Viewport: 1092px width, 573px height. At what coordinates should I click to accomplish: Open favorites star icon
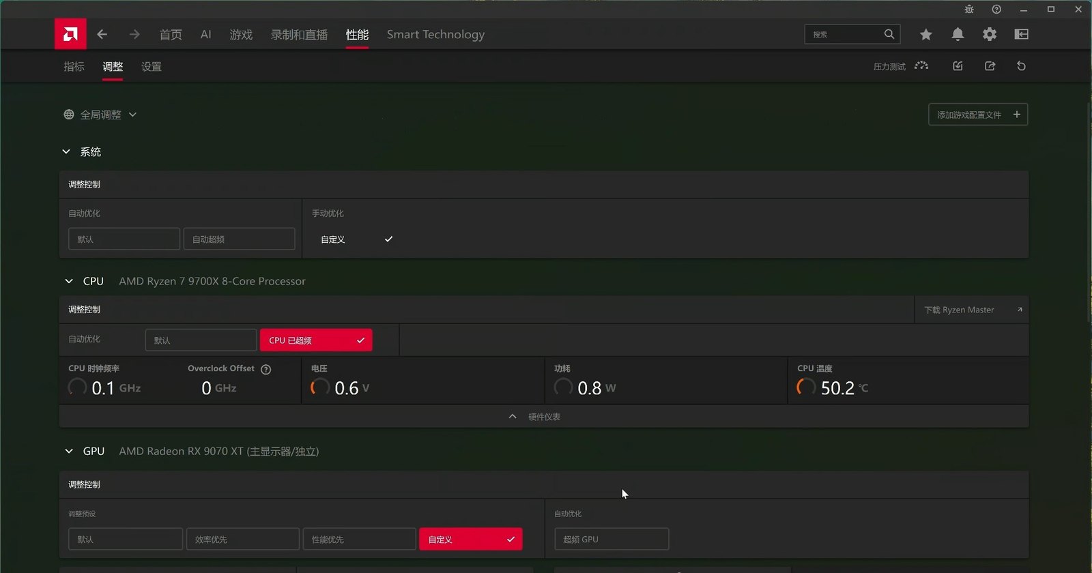click(x=925, y=34)
